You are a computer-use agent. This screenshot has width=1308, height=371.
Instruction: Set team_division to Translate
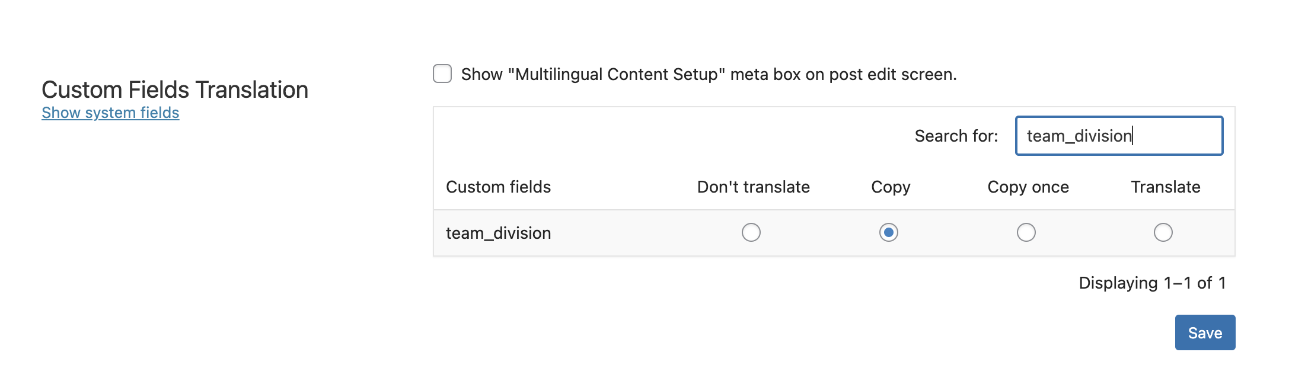[1163, 232]
